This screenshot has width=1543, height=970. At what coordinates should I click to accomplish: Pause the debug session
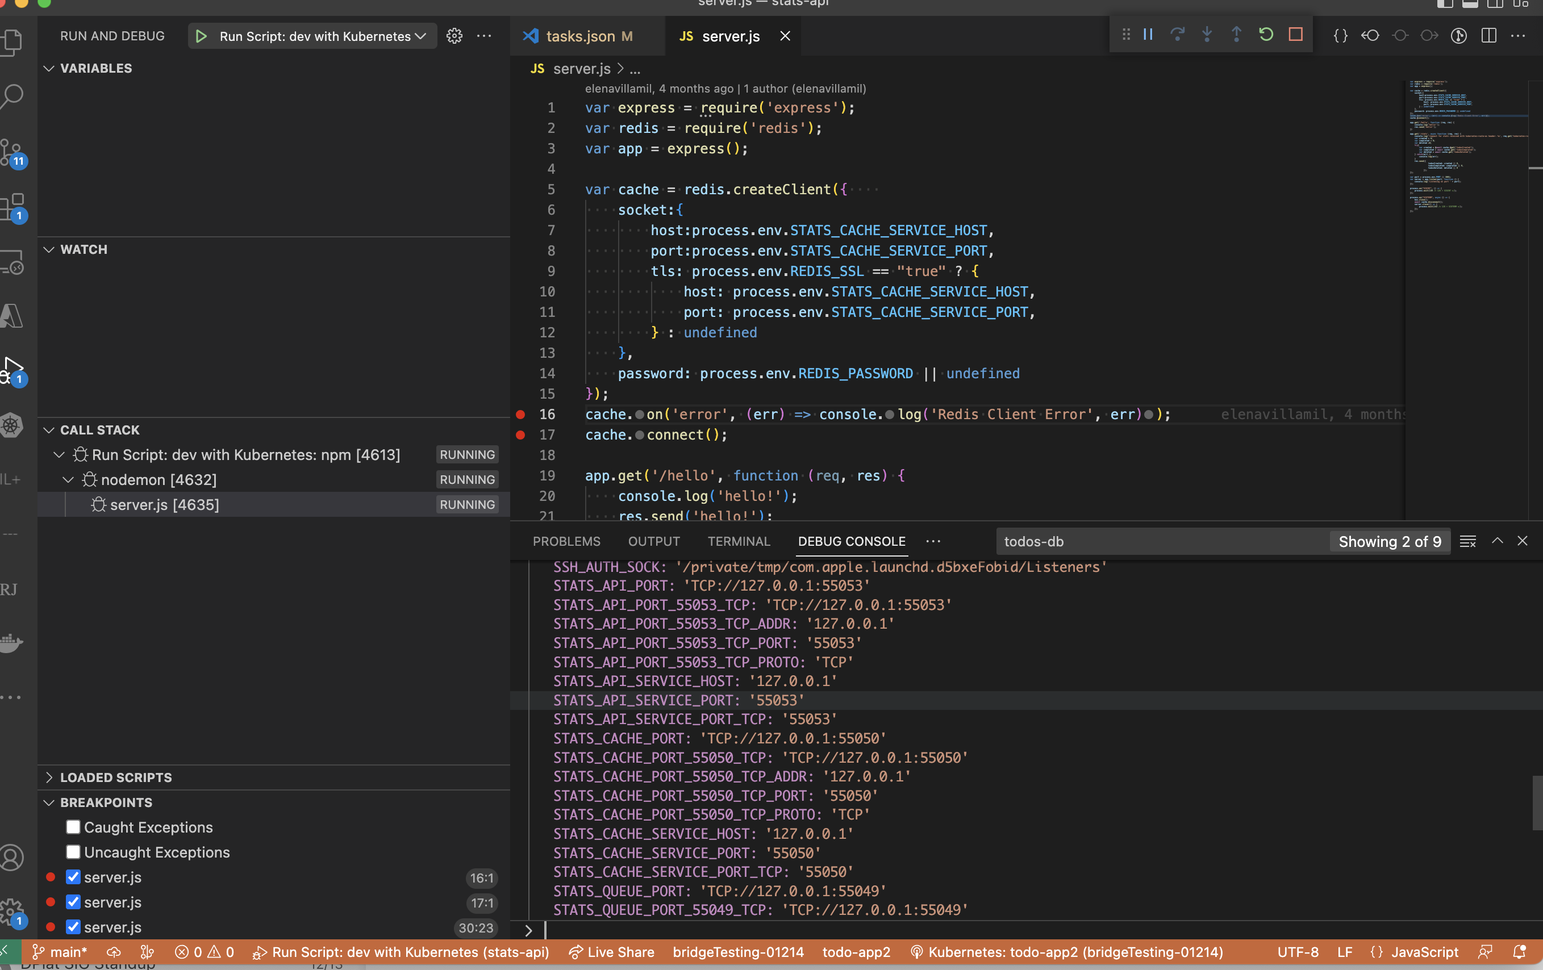coord(1148,35)
